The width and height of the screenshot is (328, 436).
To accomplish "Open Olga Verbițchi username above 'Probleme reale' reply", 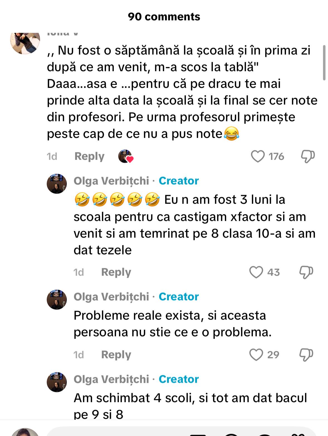I will point(111,297).
